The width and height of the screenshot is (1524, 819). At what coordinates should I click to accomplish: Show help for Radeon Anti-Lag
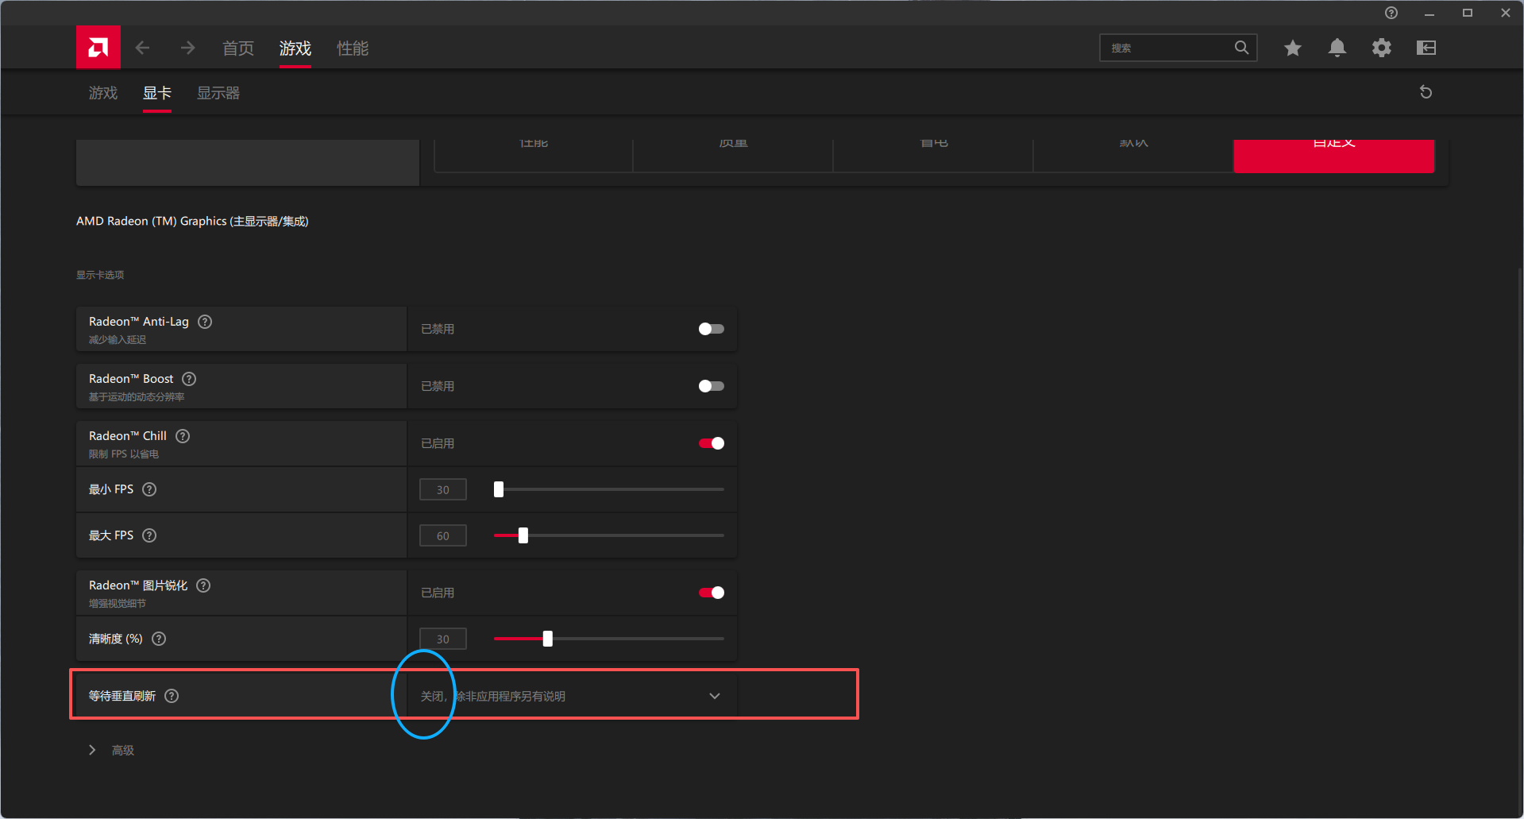click(205, 322)
